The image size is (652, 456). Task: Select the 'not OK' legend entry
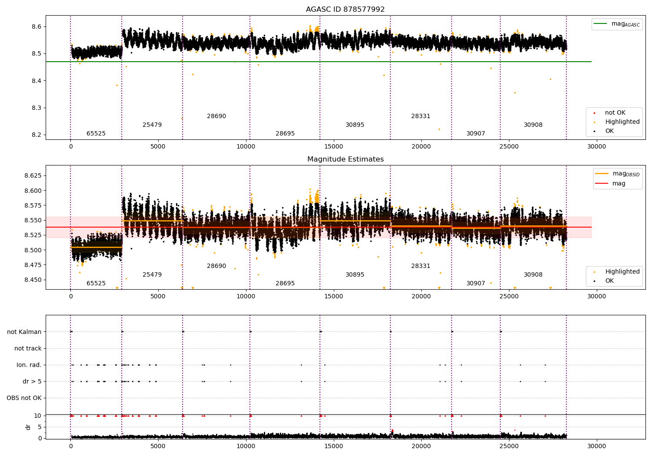click(615, 113)
